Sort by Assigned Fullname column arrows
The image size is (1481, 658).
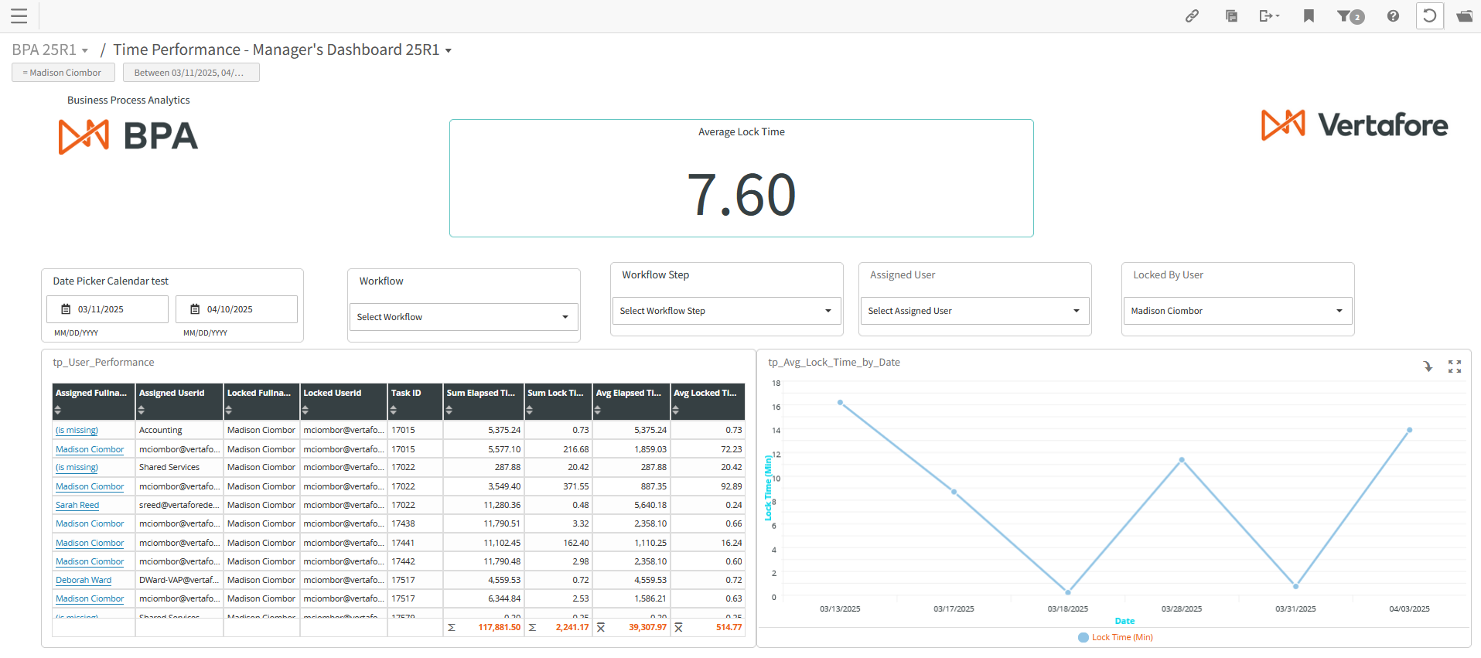(58, 410)
